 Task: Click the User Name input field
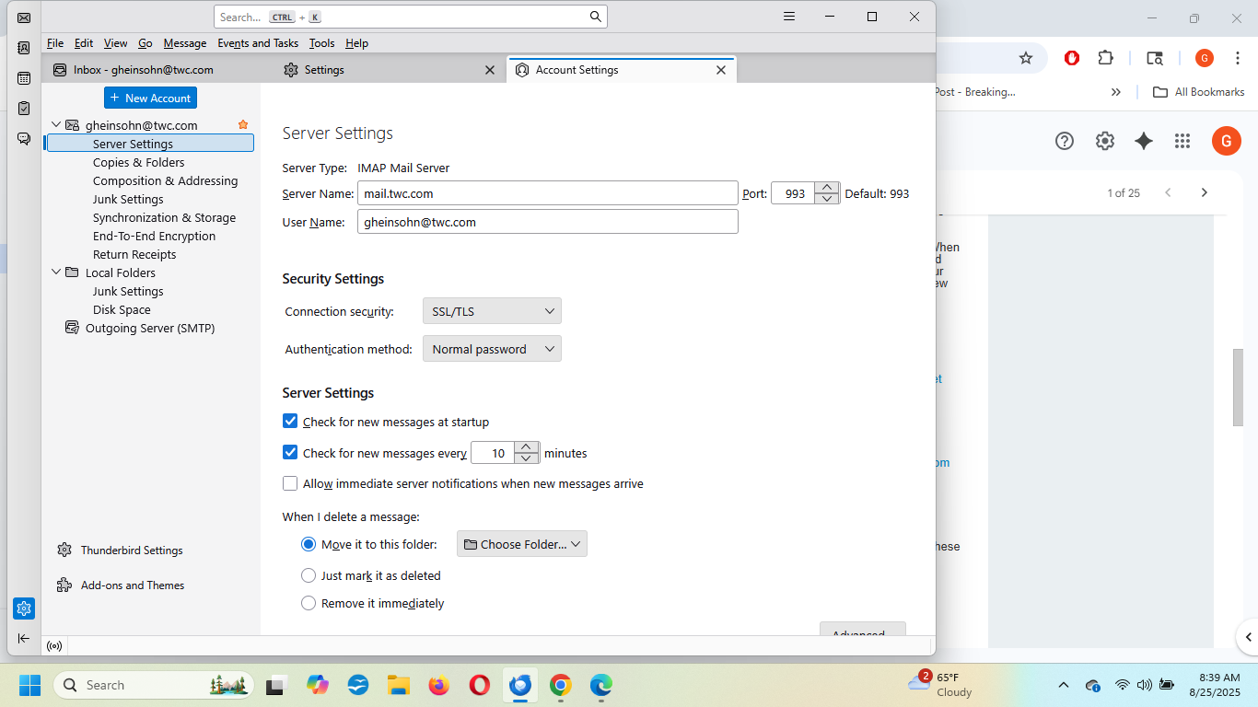(548, 222)
